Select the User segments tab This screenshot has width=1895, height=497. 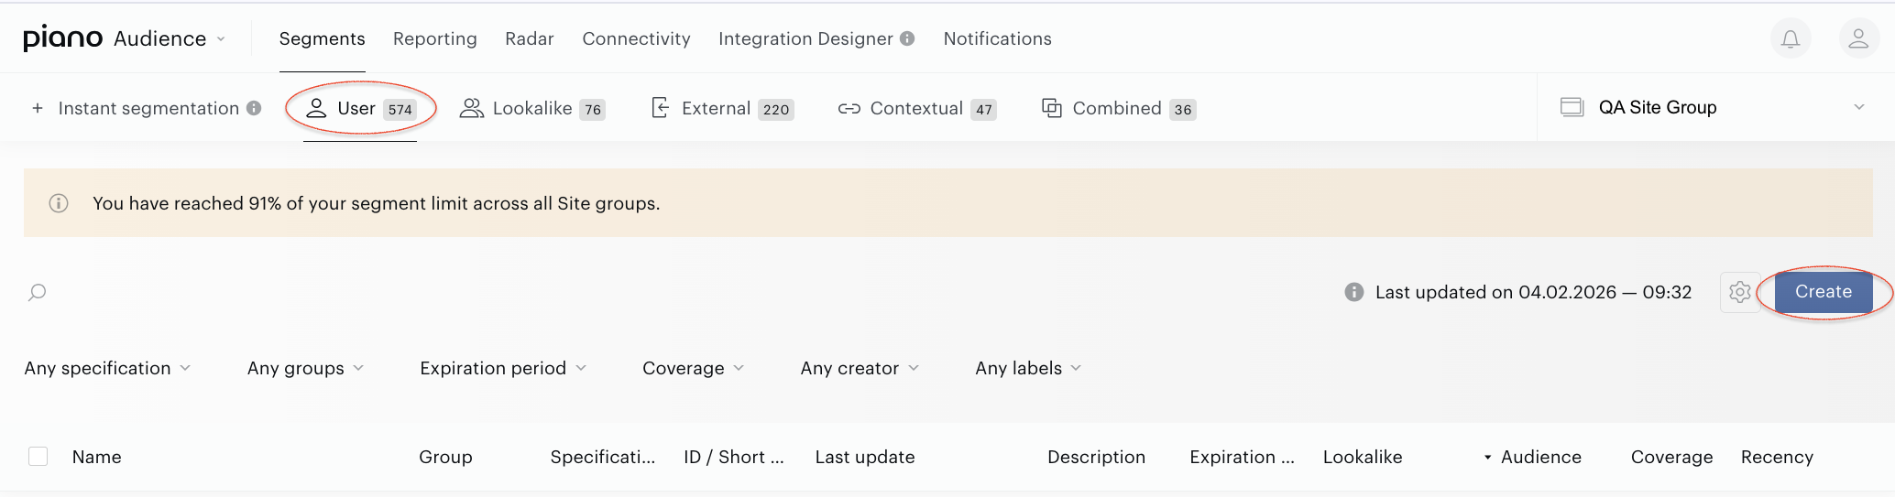coord(360,108)
